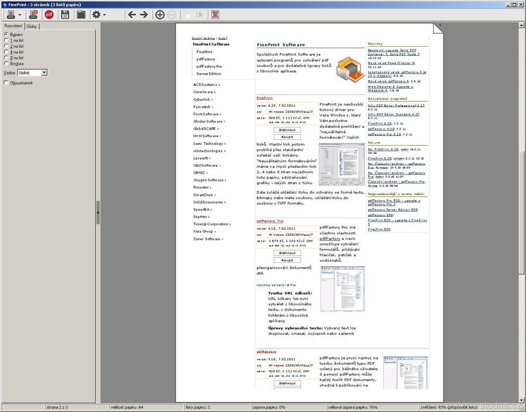
Task: Go to previous page with left arrow
Action: [x=131, y=14]
